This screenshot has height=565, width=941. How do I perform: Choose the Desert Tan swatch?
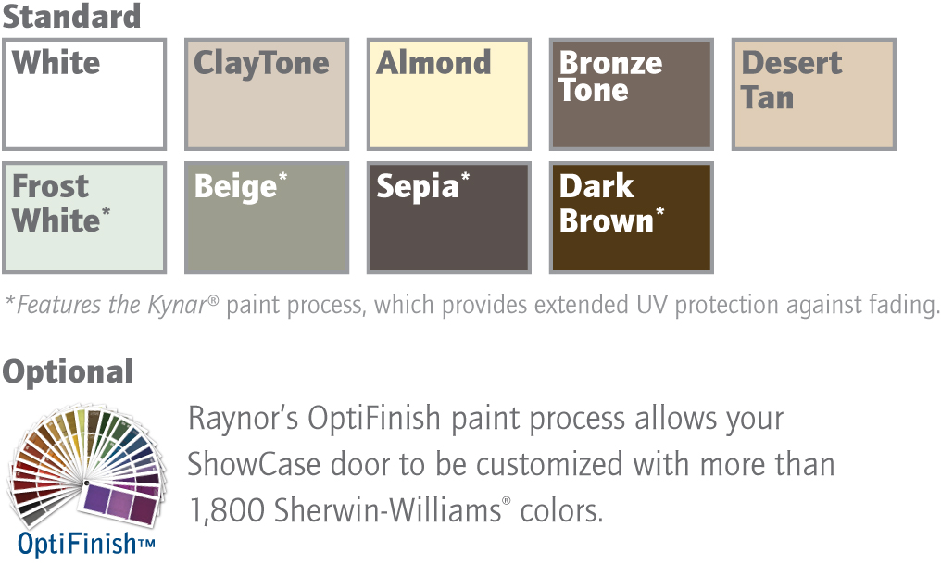coord(814,94)
